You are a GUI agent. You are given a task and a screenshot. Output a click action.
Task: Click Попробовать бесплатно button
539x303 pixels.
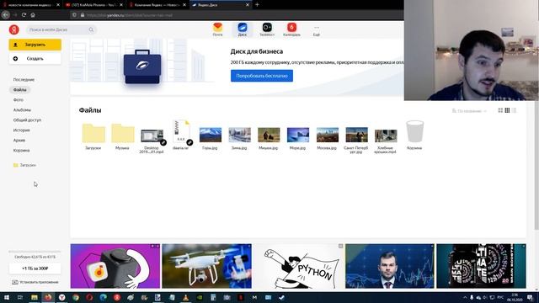tap(262, 76)
